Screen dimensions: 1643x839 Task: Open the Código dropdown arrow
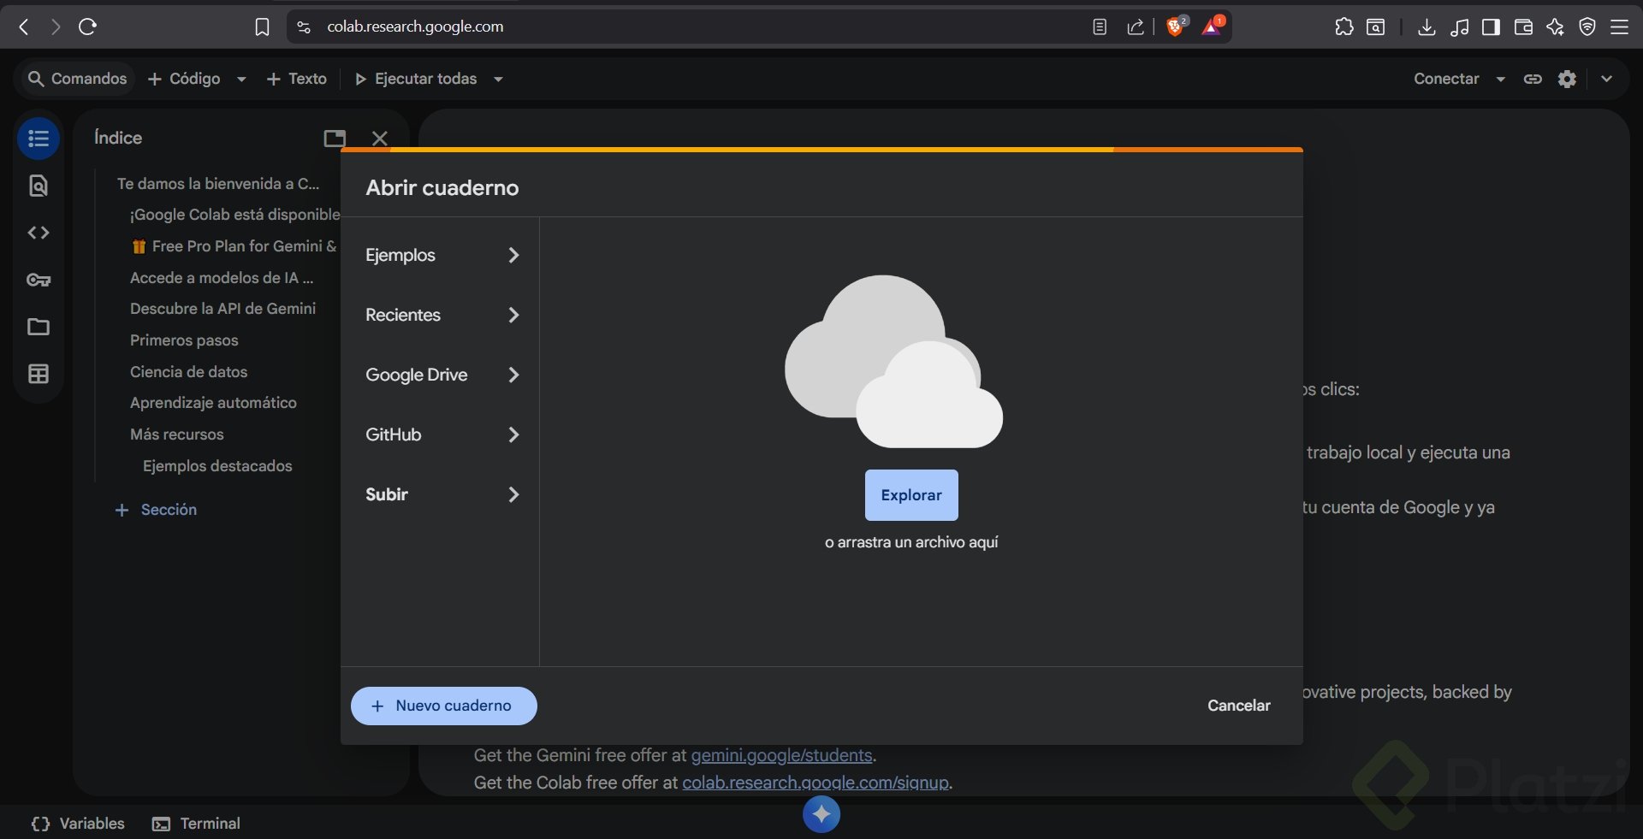click(x=241, y=79)
